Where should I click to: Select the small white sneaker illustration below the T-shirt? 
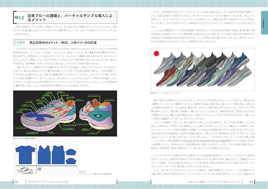click(x=25, y=170)
